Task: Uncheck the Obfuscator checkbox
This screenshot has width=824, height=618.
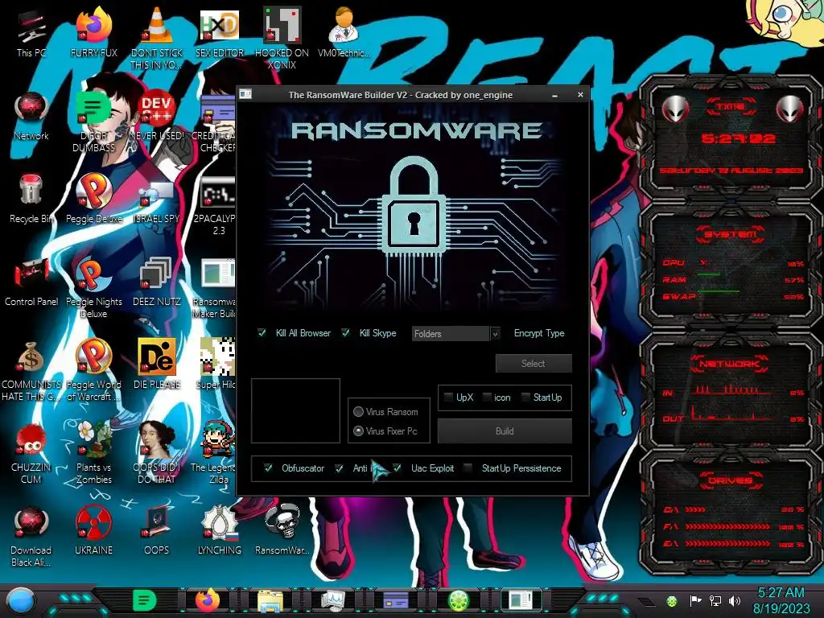Action: [268, 468]
